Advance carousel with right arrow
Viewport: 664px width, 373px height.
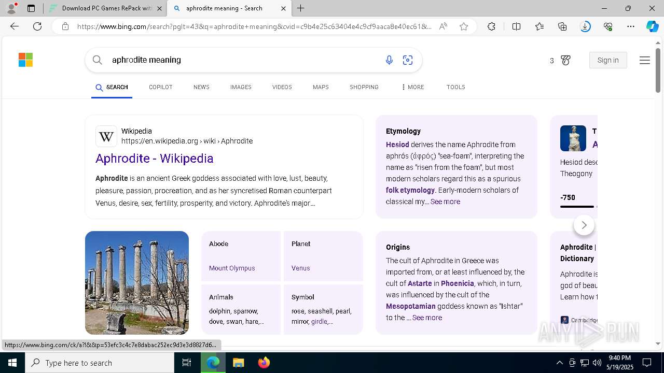[x=584, y=225]
